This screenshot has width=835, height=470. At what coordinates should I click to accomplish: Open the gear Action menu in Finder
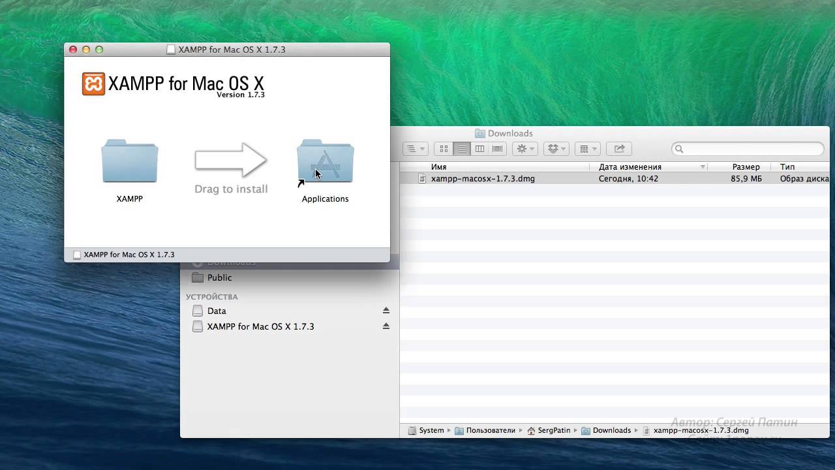point(524,149)
